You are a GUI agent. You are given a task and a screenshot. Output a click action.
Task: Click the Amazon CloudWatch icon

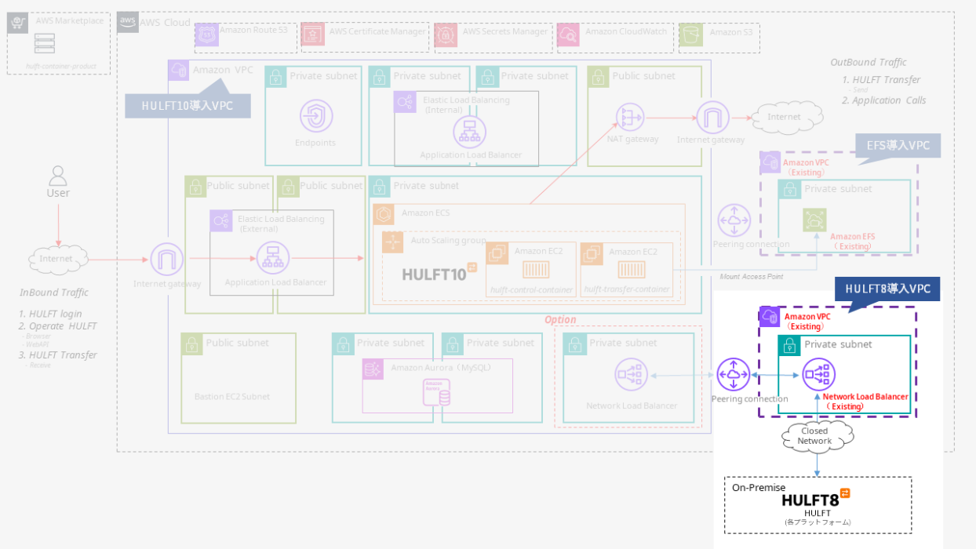(569, 35)
